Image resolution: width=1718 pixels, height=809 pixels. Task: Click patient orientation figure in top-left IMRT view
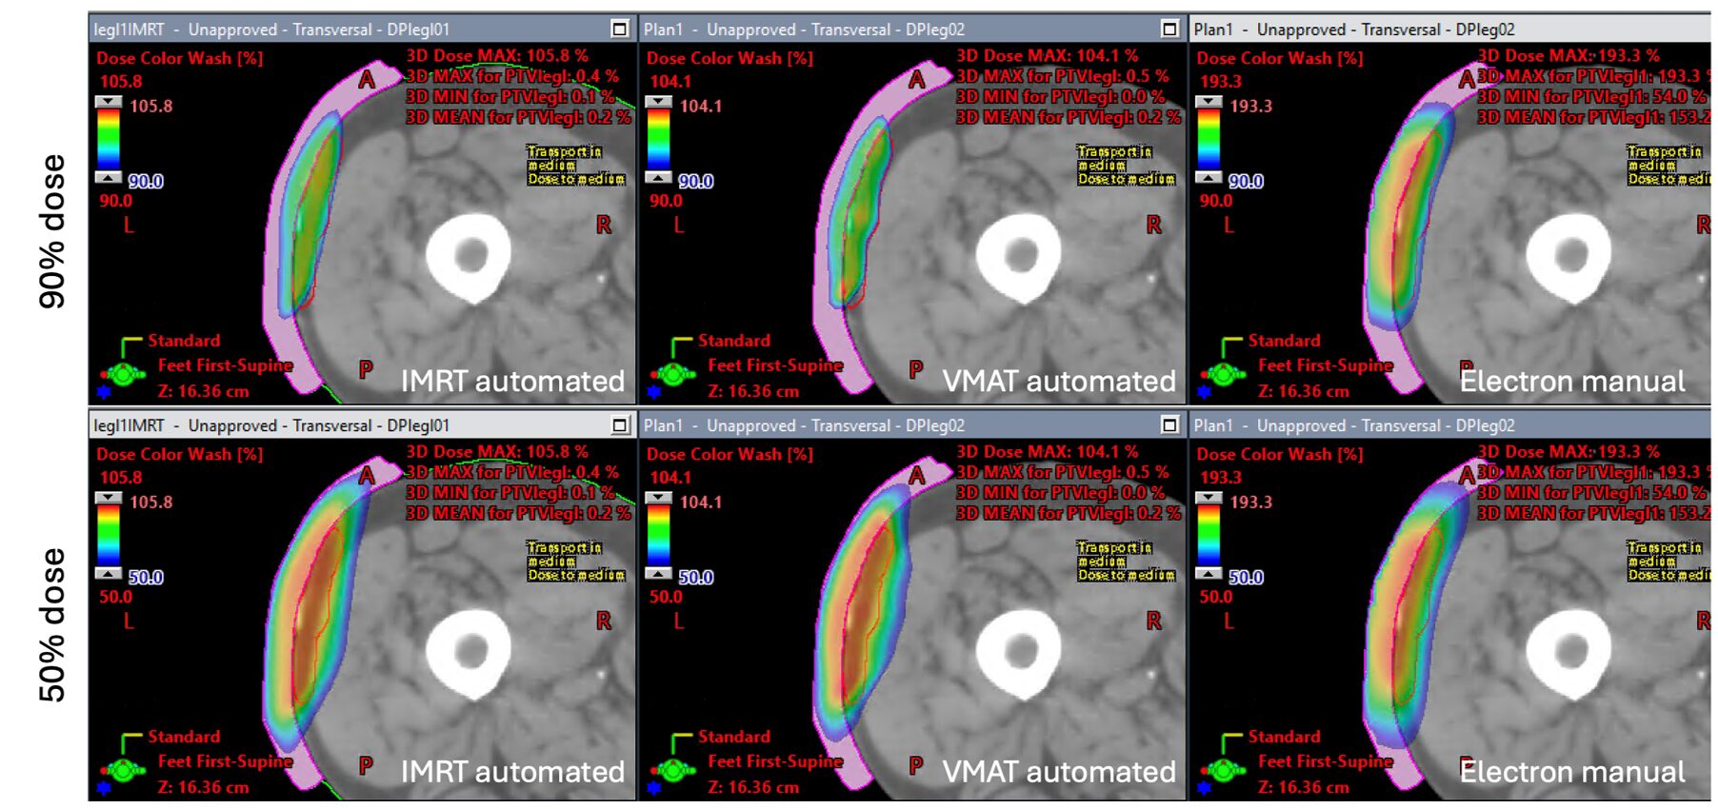pos(124,373)
